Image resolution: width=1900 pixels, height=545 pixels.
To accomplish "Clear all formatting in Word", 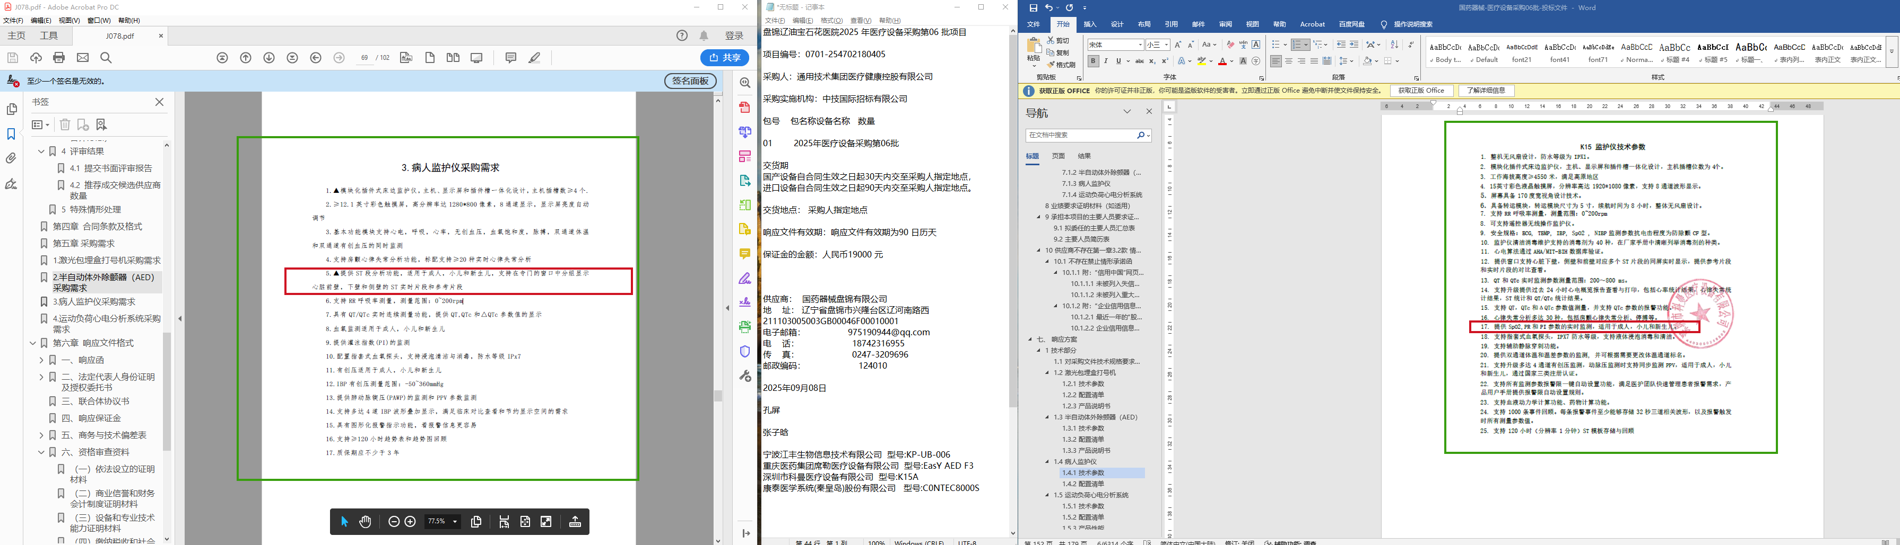I will point(1230,45).
